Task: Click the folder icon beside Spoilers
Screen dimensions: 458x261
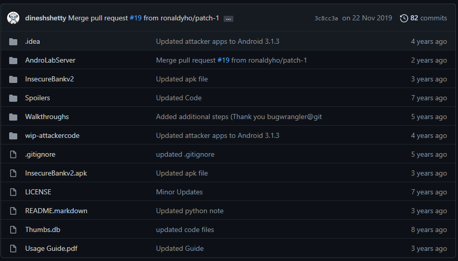Action: pyautogui.click(x=13, y=98)
